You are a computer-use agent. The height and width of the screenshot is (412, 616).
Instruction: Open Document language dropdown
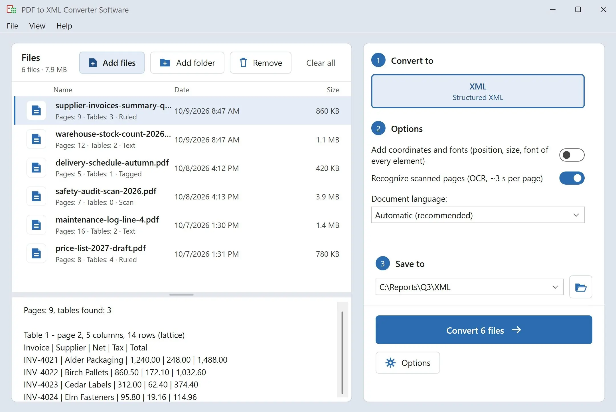(478, 215)
